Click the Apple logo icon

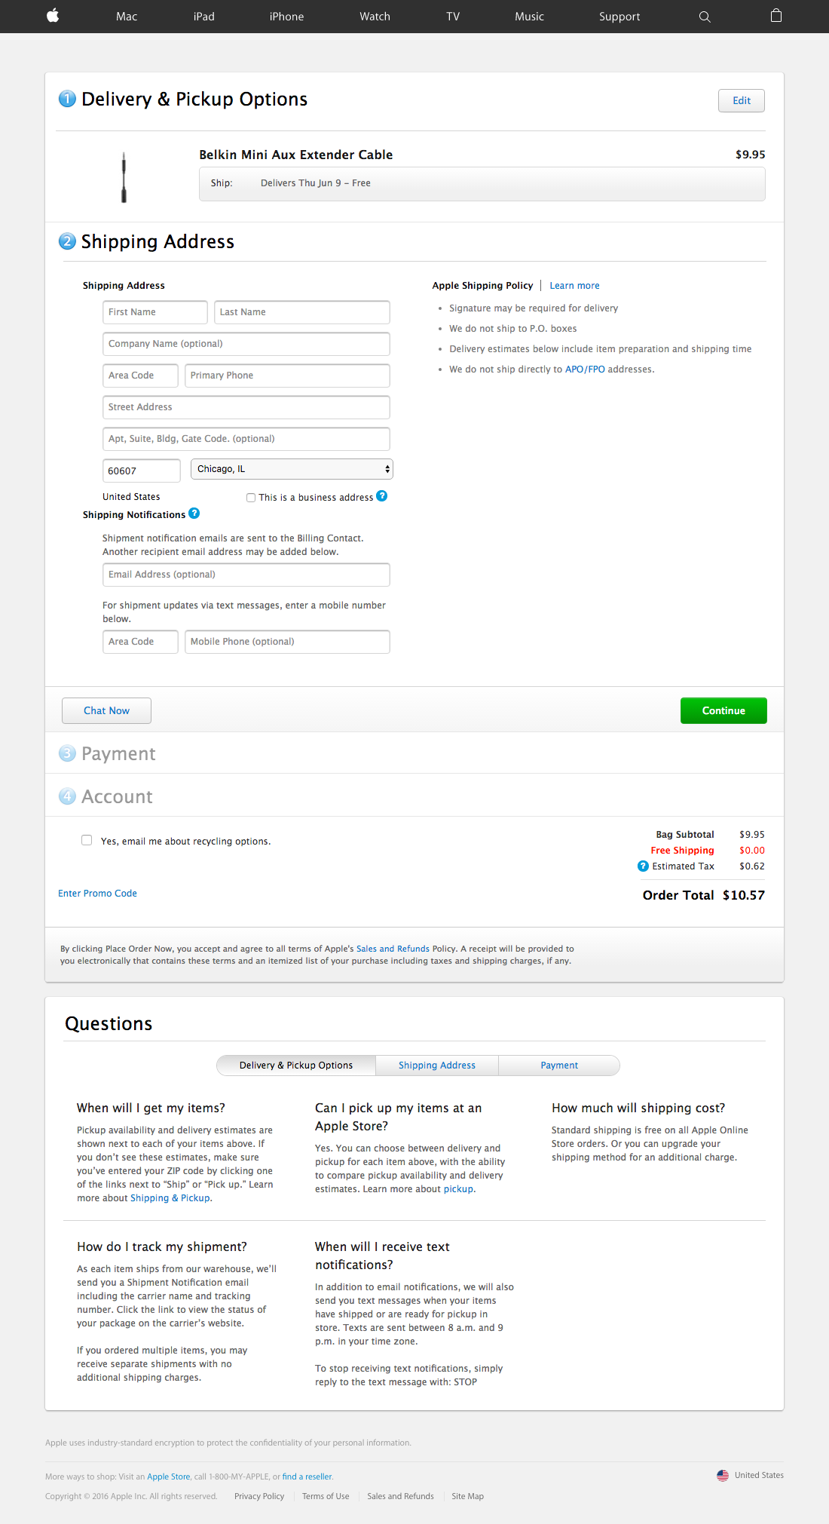point(53,16)
